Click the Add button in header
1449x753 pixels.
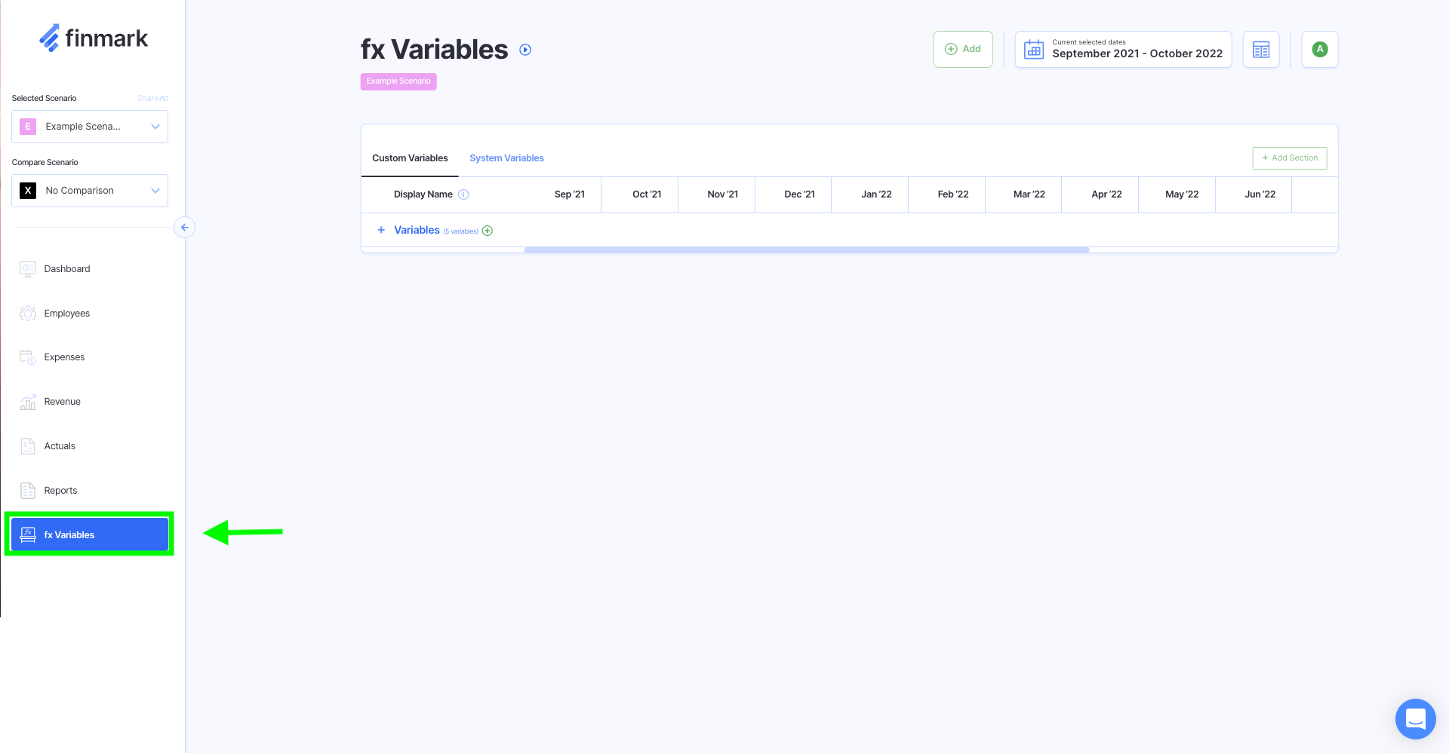[962, 50]
